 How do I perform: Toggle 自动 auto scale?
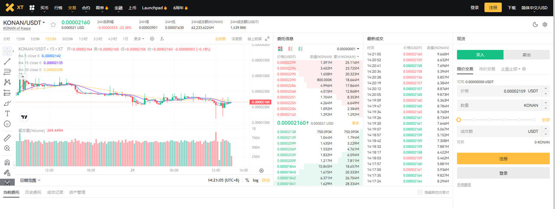pyautogui.click(x=265, y=180)
